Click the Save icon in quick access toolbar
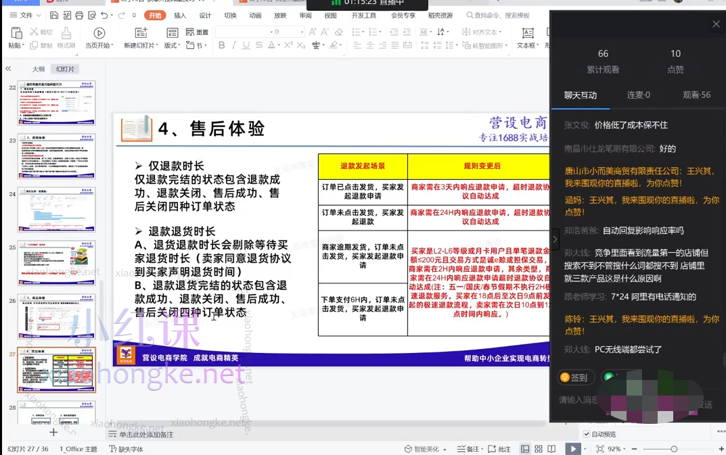Viewport: 726px width, 455px height. pyautogui.click(x=55, y=15)
